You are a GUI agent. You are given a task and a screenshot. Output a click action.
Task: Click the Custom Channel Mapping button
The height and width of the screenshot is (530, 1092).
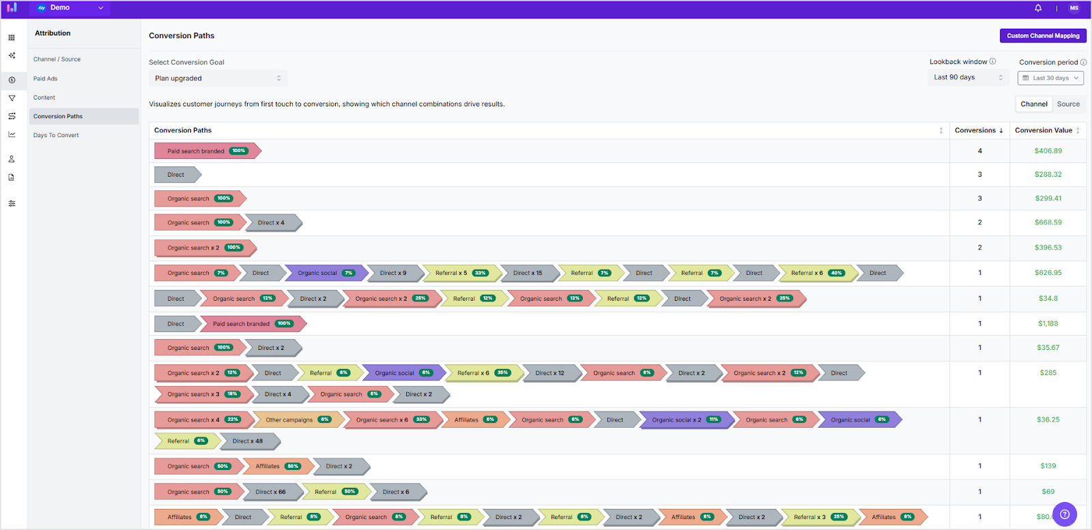(x=1043, y=35)
